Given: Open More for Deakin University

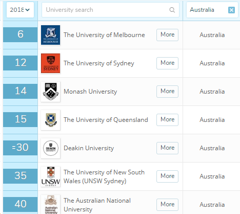Looking at the screenshot, I should (167, 148).
